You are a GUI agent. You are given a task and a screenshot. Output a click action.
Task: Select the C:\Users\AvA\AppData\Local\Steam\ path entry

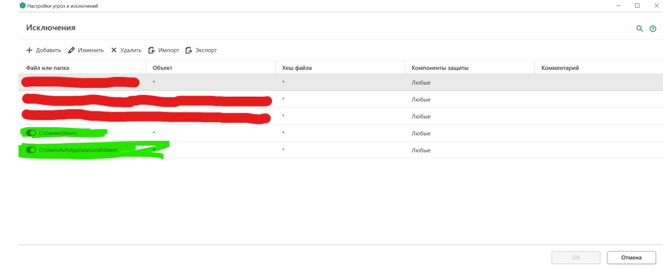(x=80, y=150)
